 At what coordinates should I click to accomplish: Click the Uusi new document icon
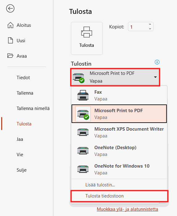click(x=10, y=40)
